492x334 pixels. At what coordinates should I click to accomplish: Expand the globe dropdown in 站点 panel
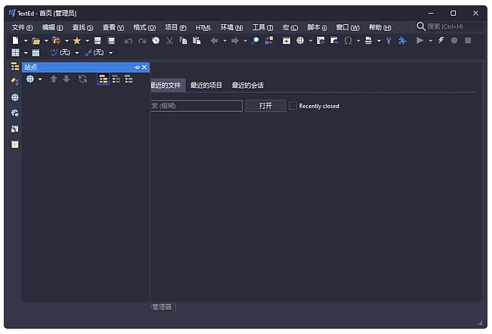tap(39, 79)
